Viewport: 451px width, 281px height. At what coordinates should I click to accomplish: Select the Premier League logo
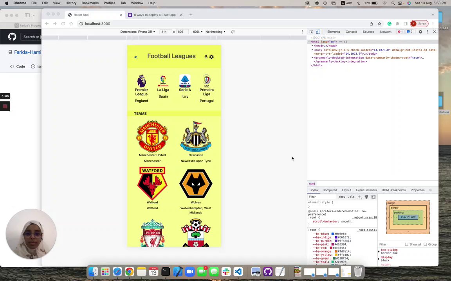141,81
